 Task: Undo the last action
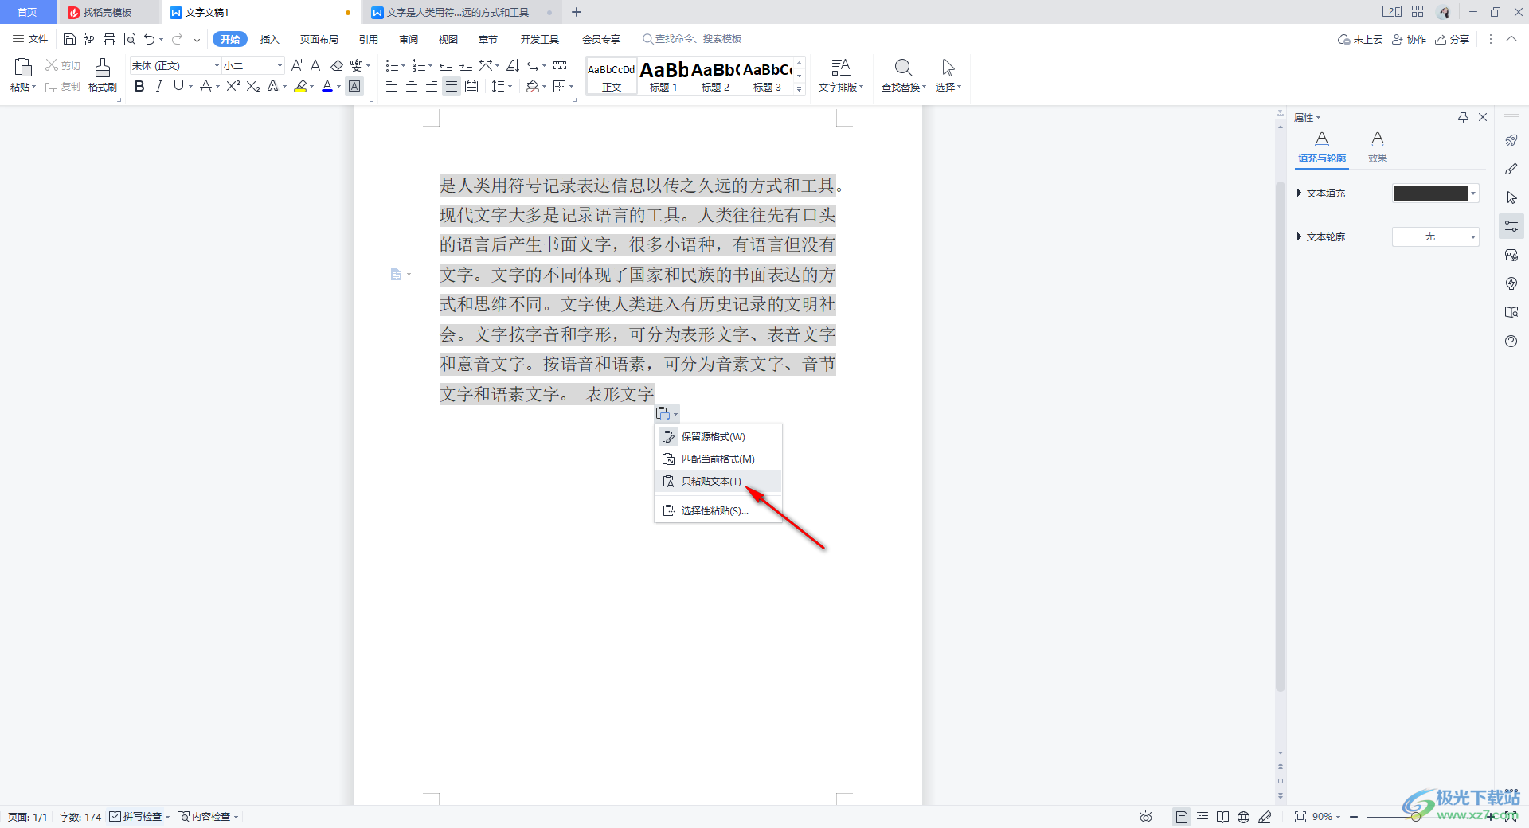tap(149, 39)
